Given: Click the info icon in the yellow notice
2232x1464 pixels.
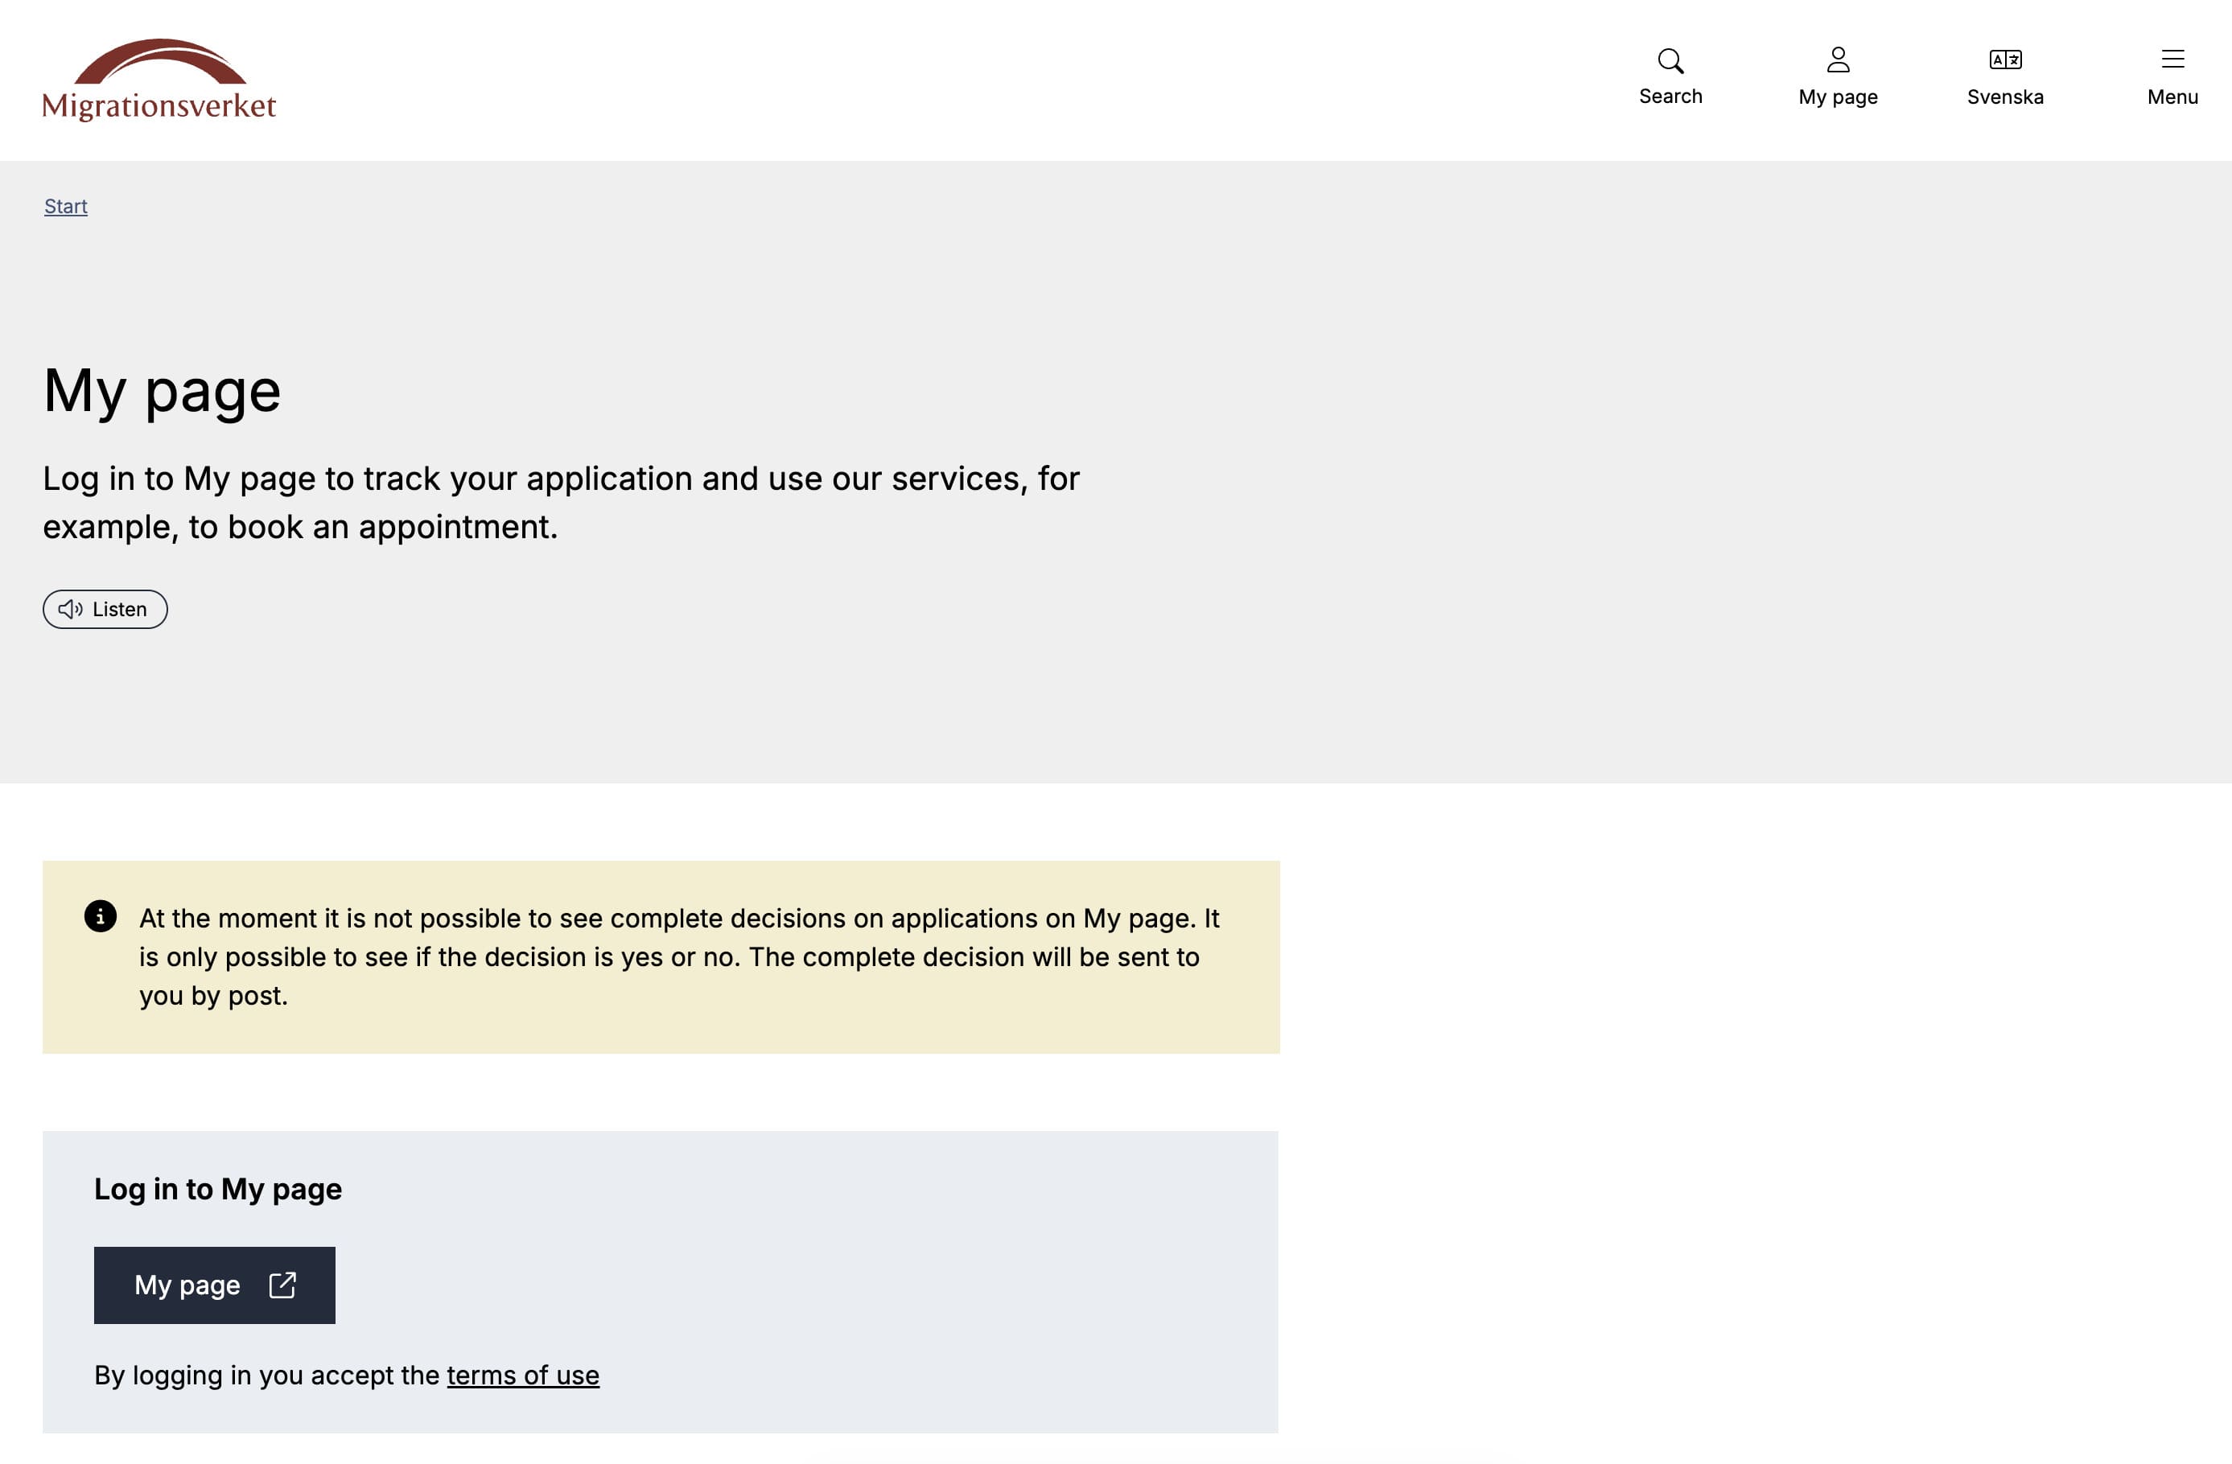Looking at the screenshot, I should [x=101, y=916].
